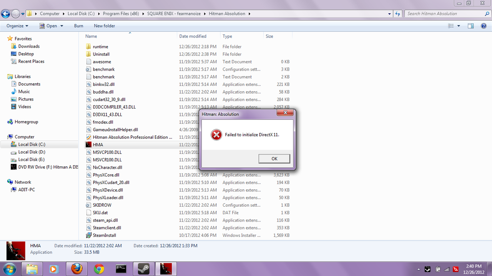The height and width of the screenshot is (276, 492).
Task: Expand the arrow after Local Disk (C:) breadcrumb
Action: 99,14
